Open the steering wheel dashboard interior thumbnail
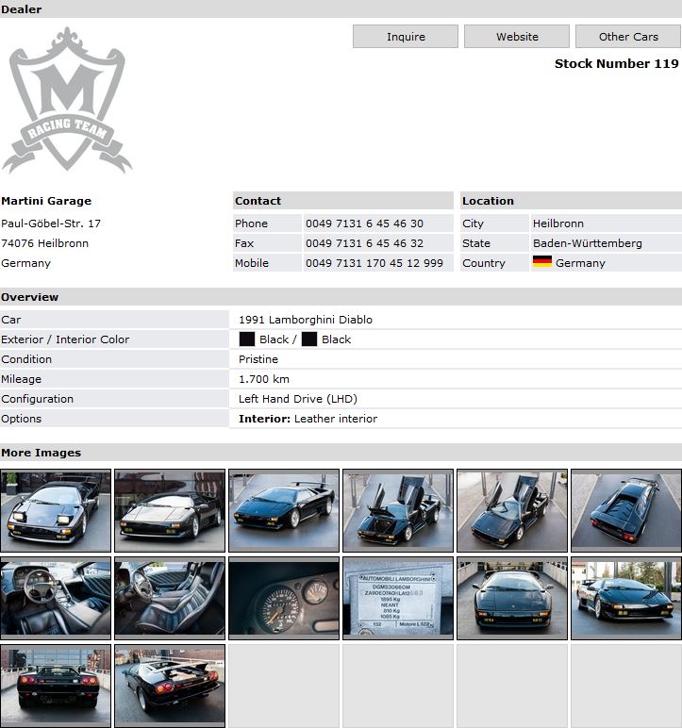The height and width of the screenshot is (728, 682). pyautogui.click(x=56, y=598)
